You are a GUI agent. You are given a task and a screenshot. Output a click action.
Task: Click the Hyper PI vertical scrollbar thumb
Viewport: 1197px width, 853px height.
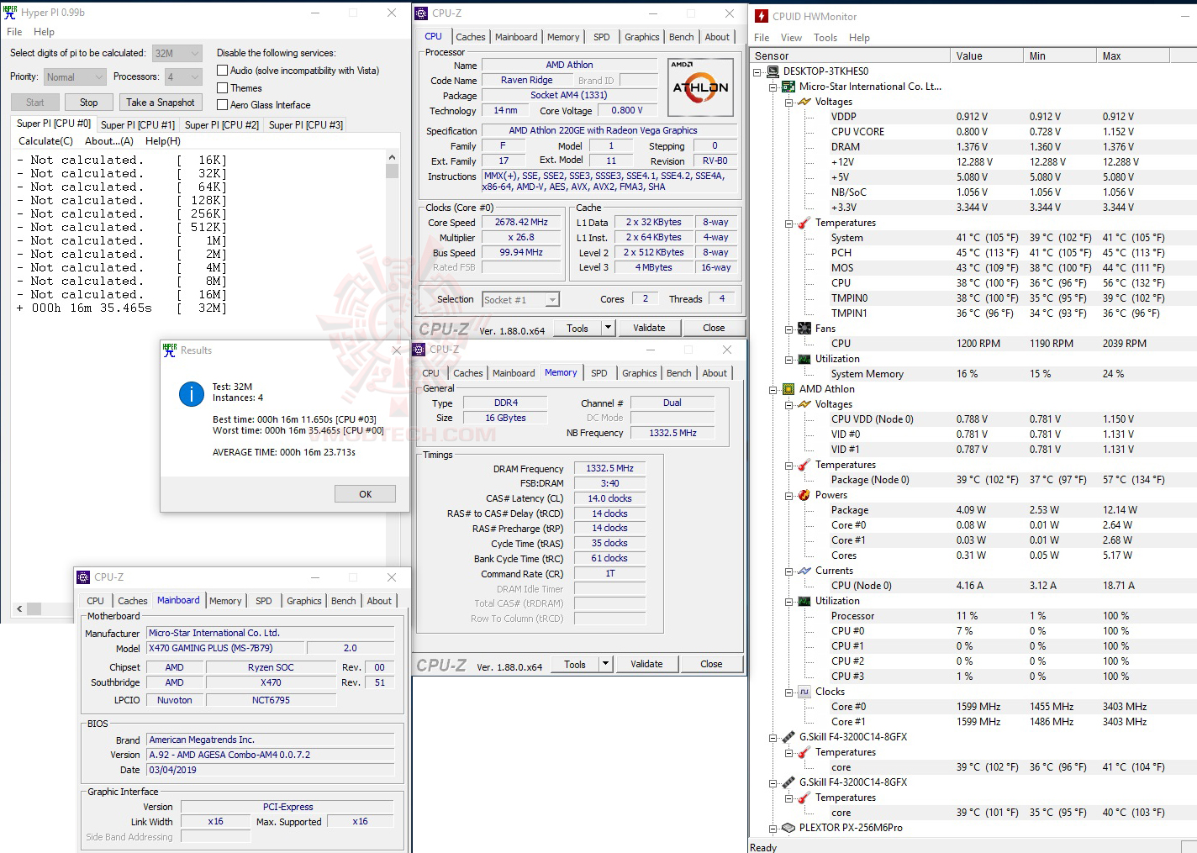(392, 171)
